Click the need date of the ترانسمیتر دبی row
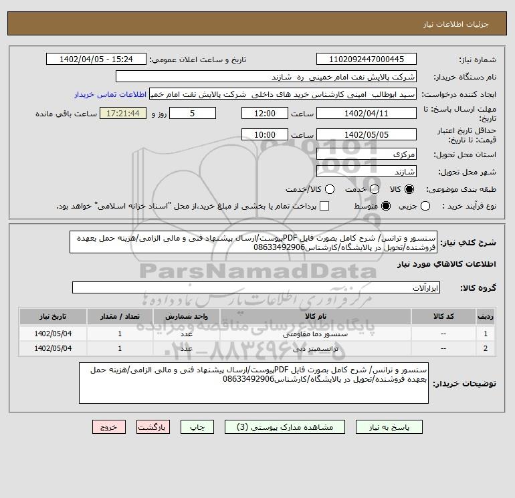This screenshot has height=498, width=515. pos(53,348)
